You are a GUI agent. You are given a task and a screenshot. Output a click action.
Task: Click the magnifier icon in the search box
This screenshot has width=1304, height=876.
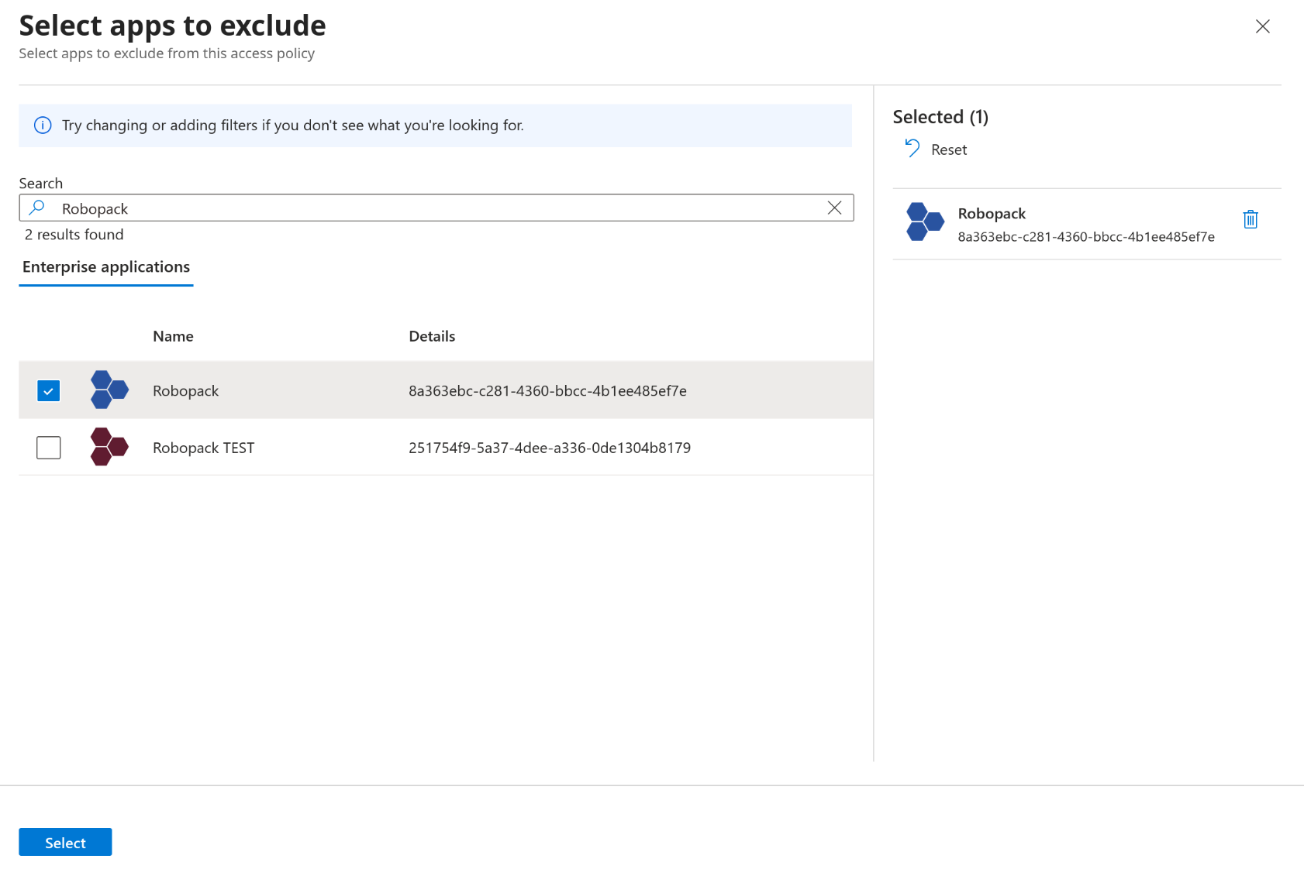click(x=36, y=208)
